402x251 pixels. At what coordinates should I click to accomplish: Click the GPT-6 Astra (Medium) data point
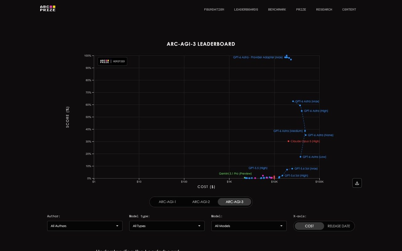pos(305,131)
